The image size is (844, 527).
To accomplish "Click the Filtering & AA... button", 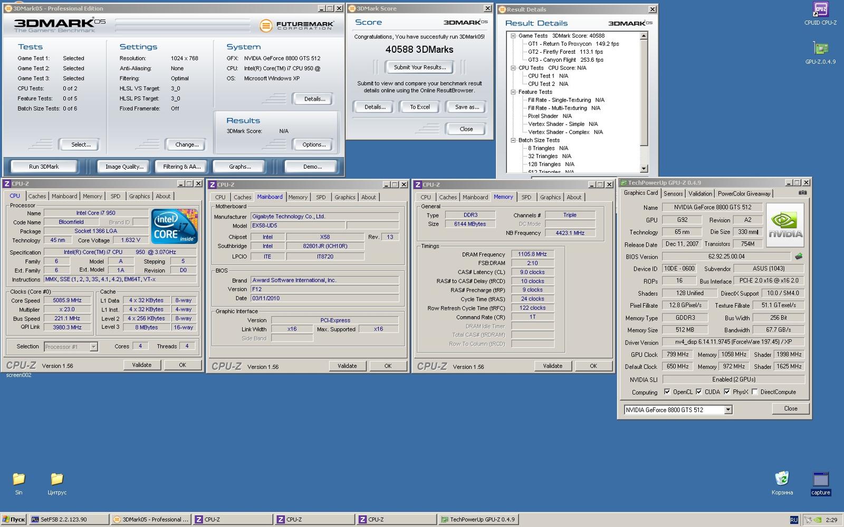I will (182, 167).
